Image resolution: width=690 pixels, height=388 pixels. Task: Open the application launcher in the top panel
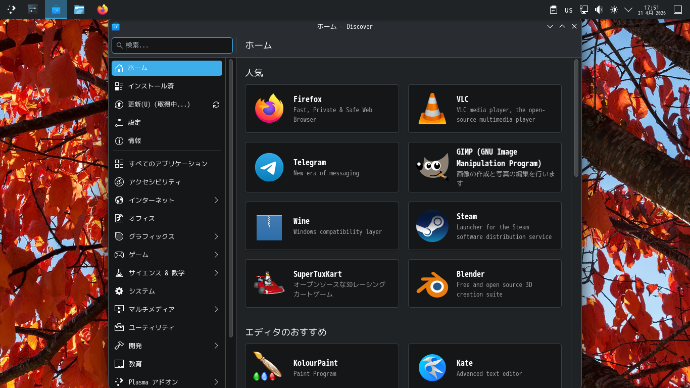11,9
